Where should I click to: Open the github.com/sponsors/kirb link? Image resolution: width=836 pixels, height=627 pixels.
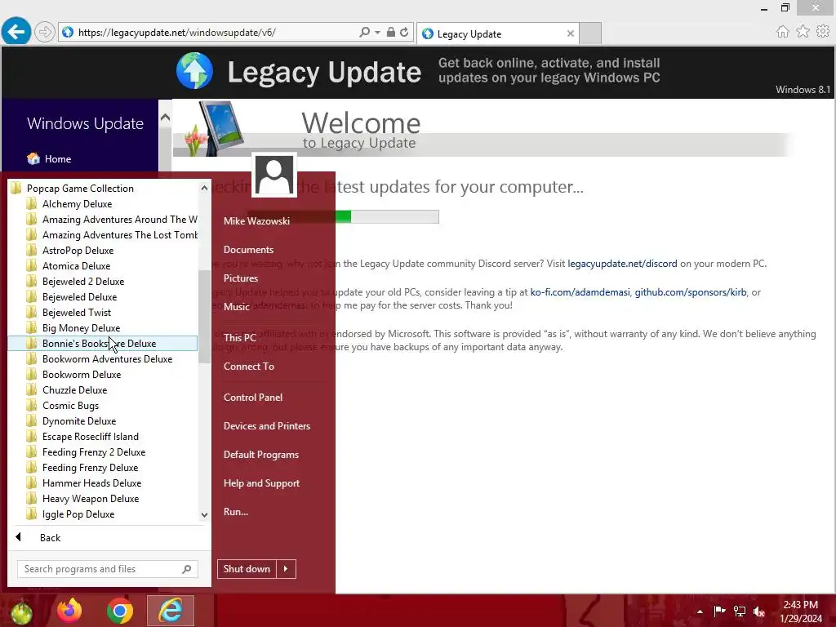[x=691, y=292]
